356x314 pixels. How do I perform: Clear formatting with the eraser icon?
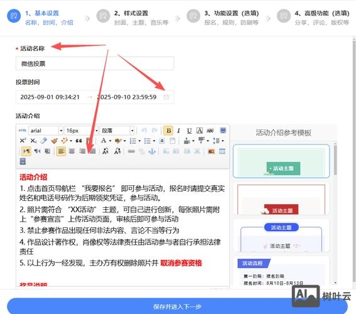click(43, 141)
